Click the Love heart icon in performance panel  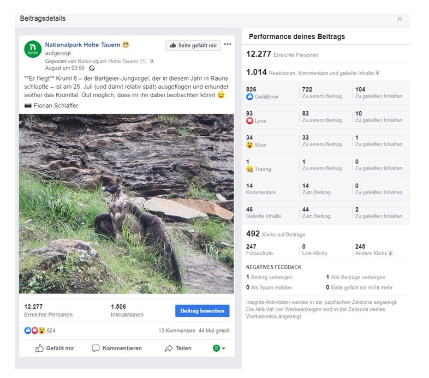249,121
